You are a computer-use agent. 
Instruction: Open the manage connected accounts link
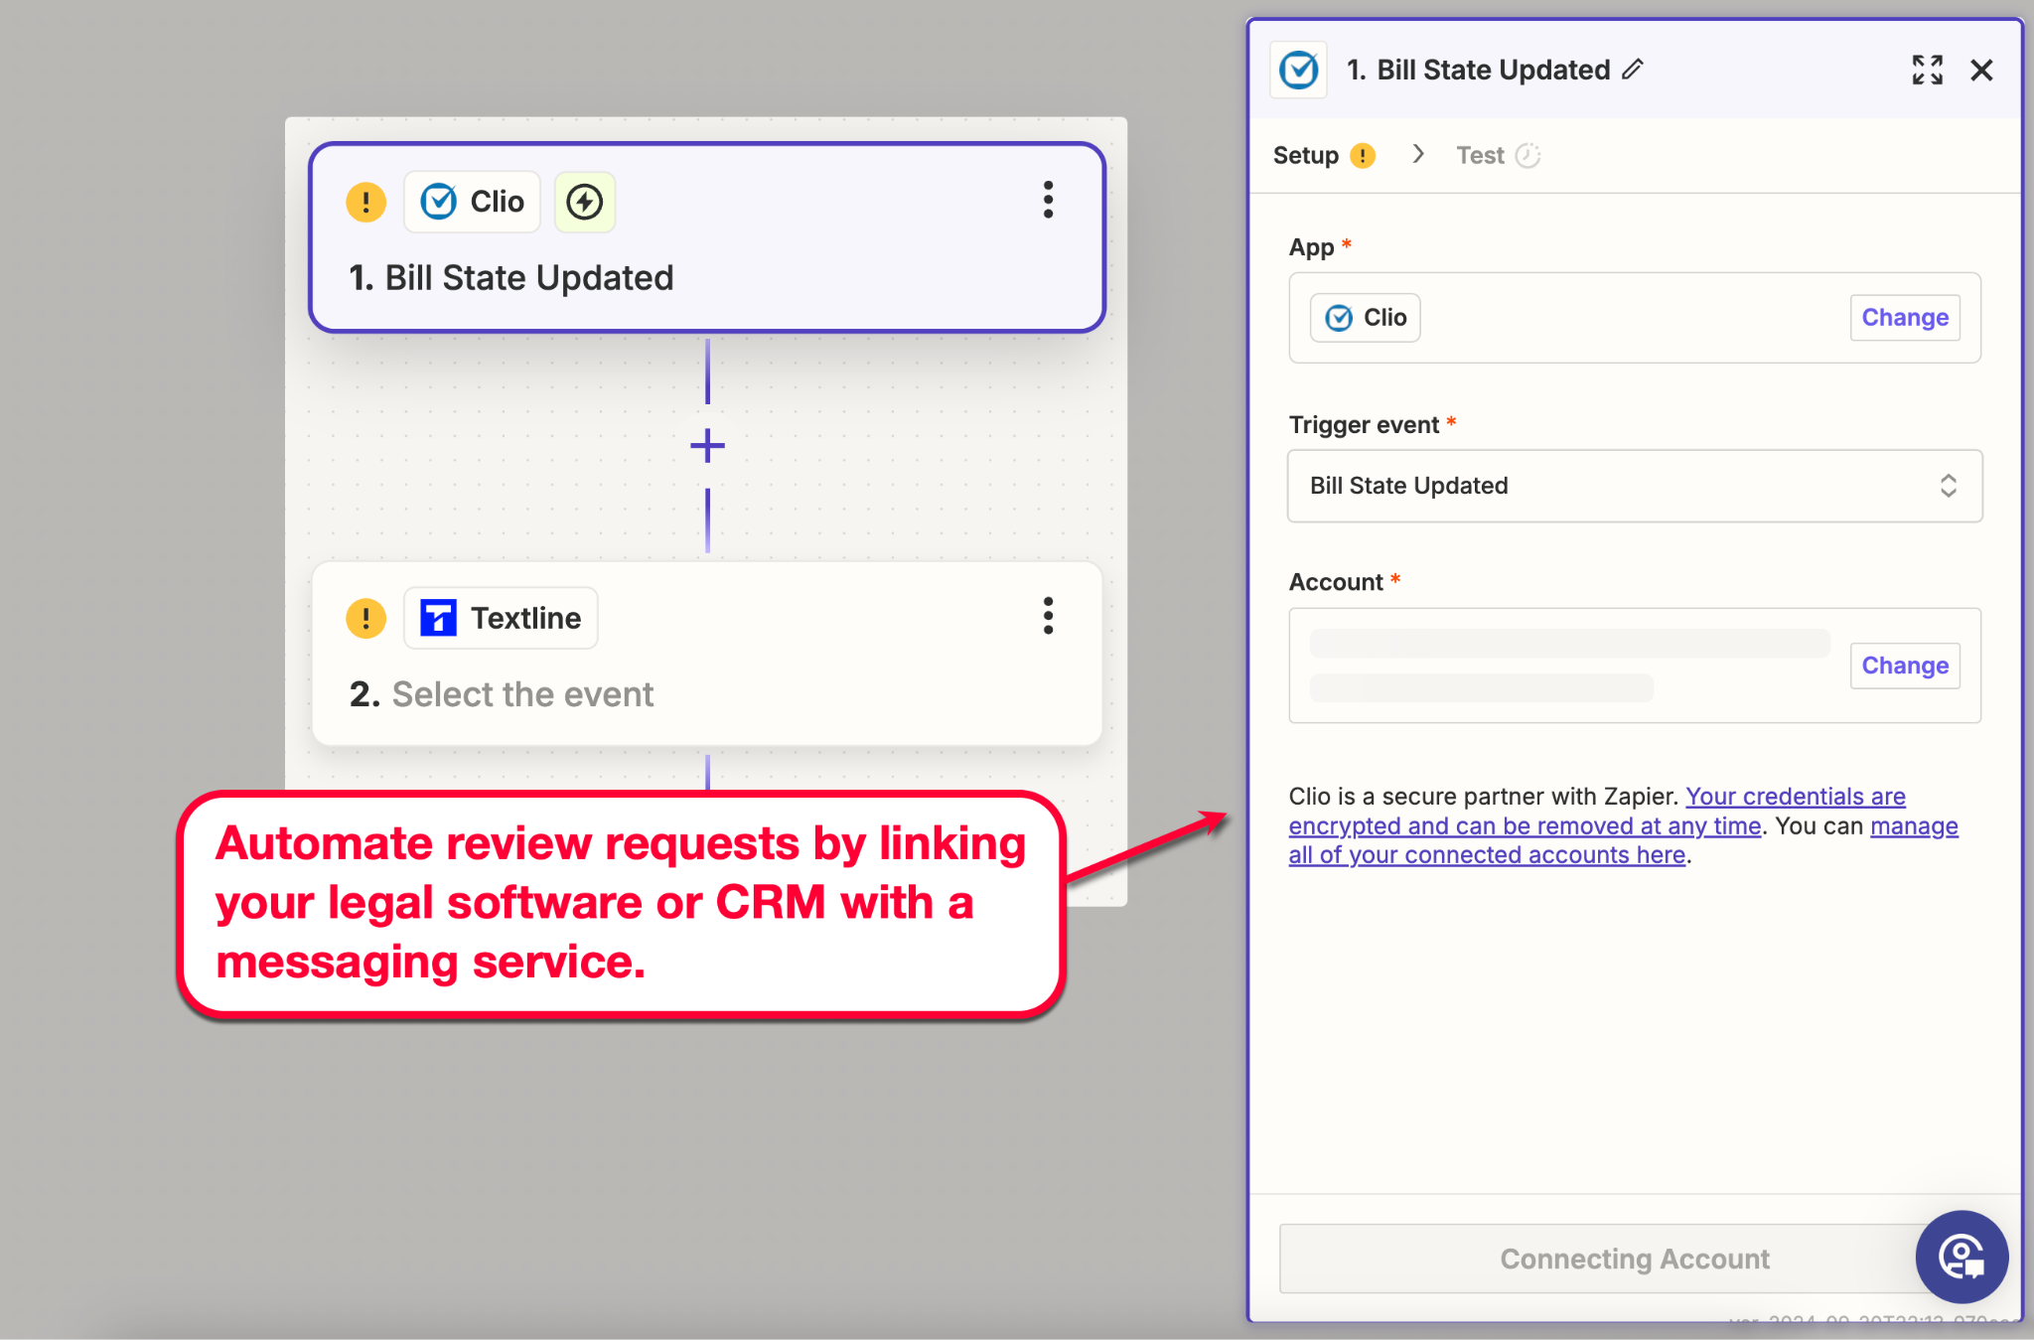click(x=1487, y=855)
